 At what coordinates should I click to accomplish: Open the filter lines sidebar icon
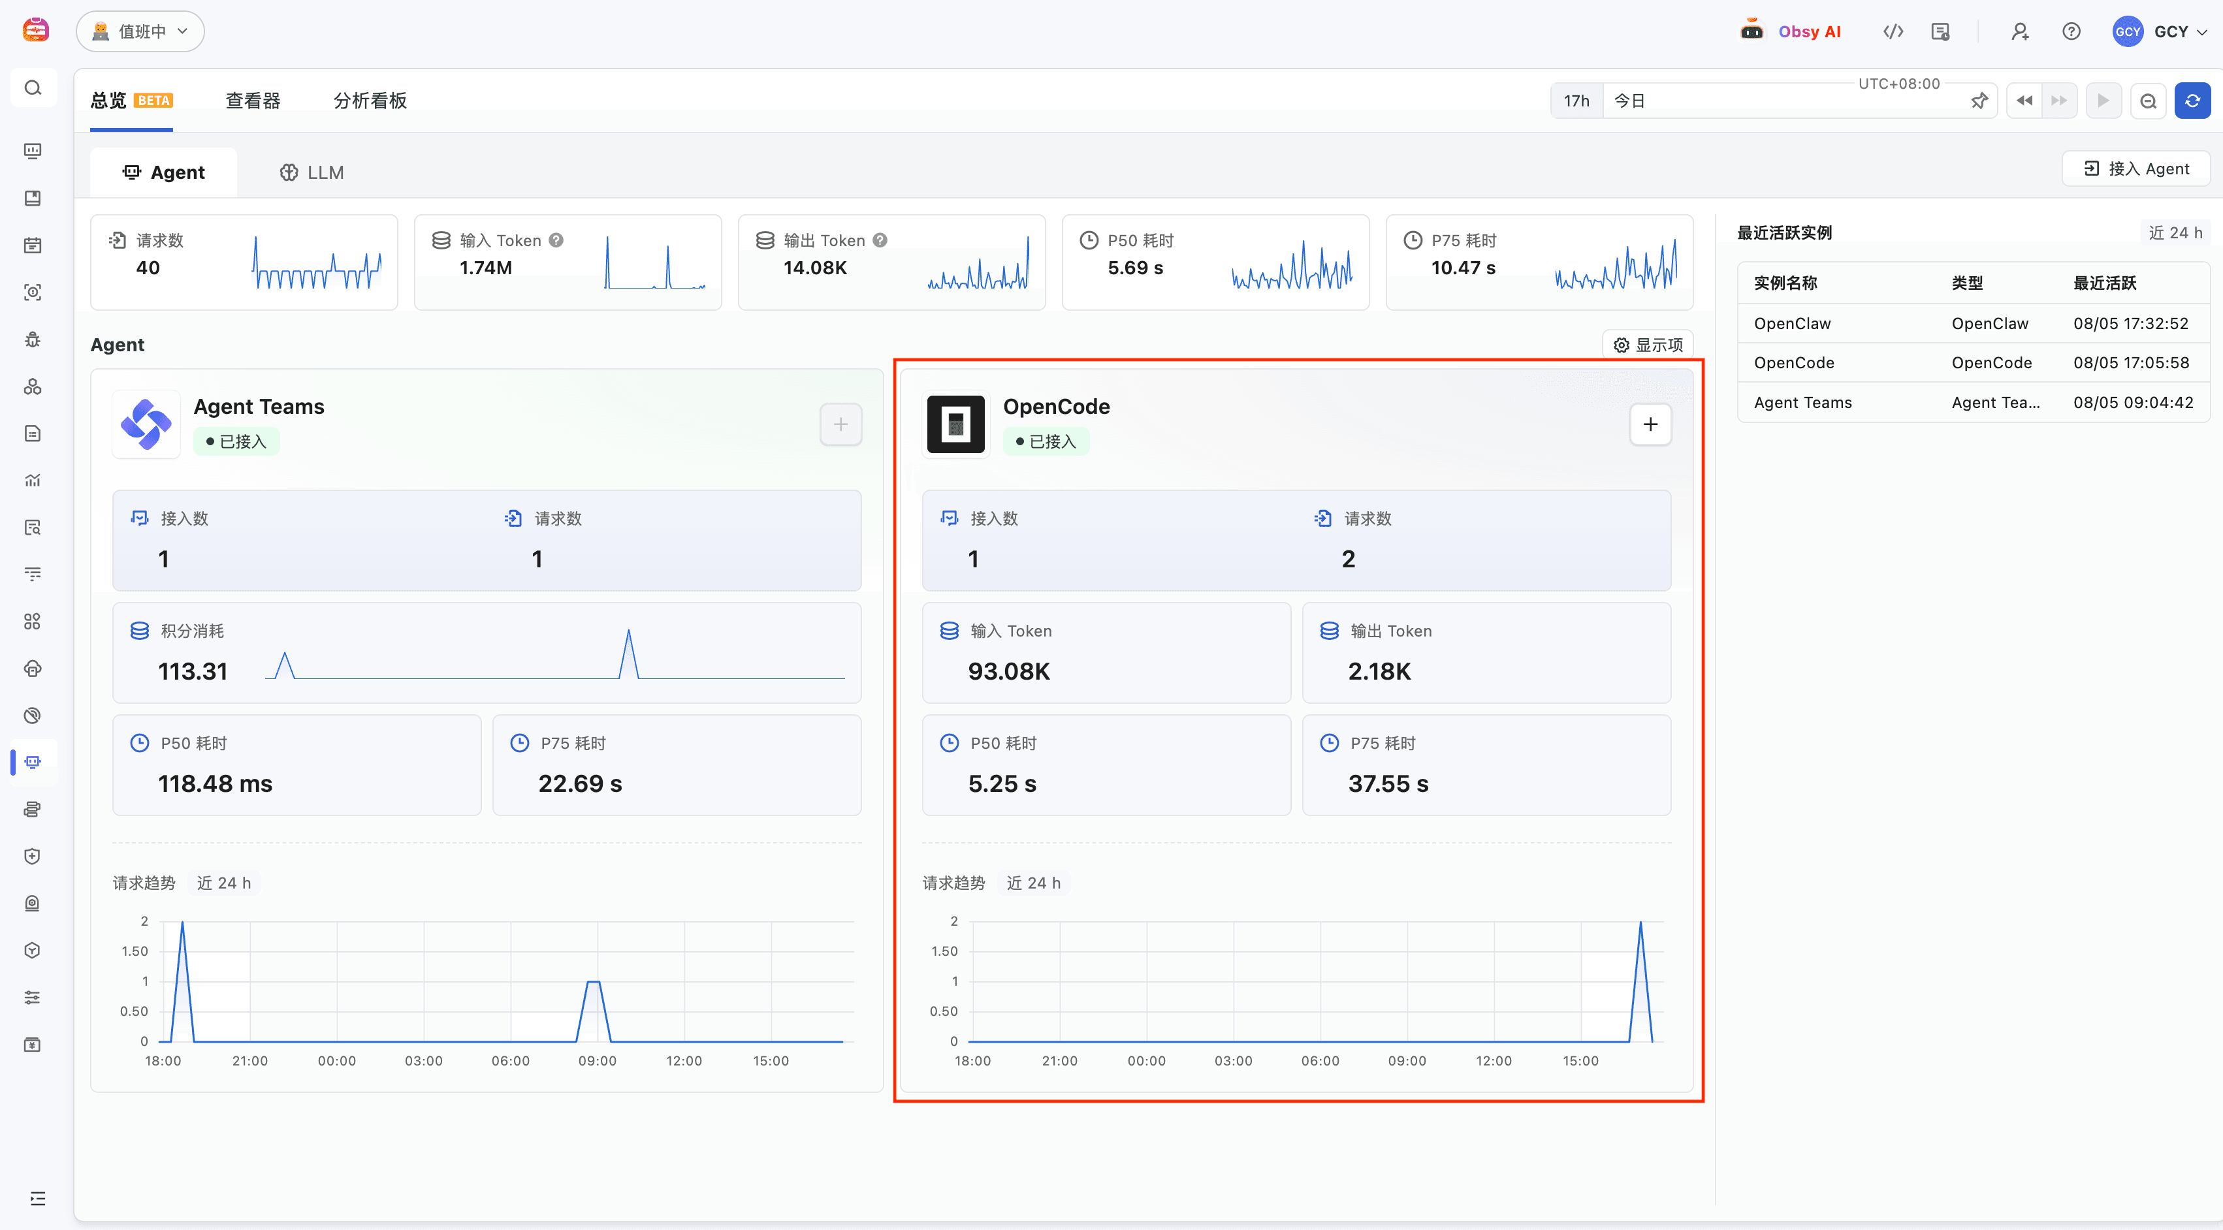tap(33, 574)
